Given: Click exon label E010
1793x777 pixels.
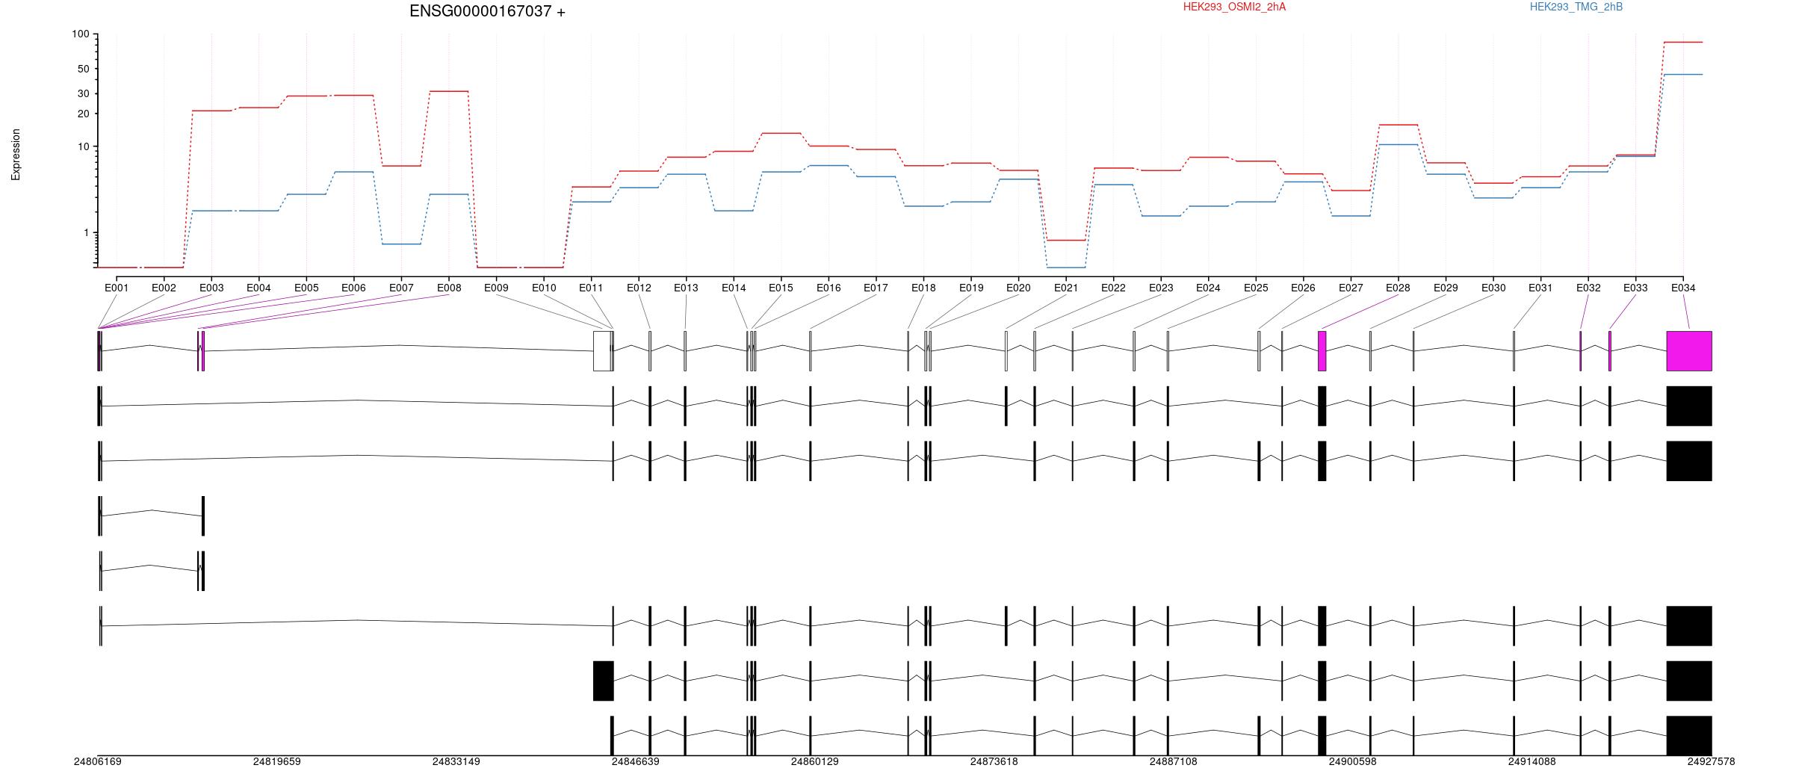Looking at the screenshot, I should (x=544, y=288).
